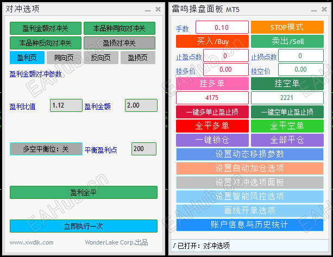Click 一键空单止盈止损 button
The width and height of the screenshot is (333, 257).
[287, 112]
